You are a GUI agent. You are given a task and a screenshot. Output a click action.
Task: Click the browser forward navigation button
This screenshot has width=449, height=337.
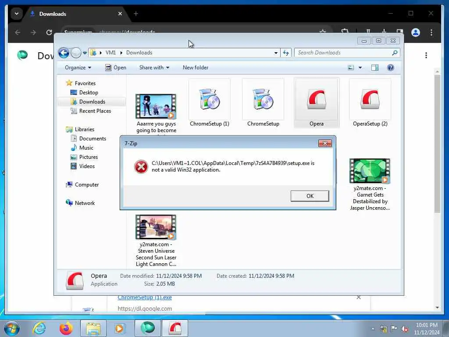[x=33, y=32]
